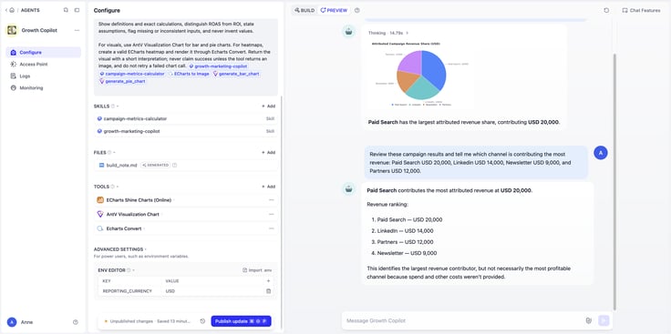Switch to the PREVIEW tab

click(334, 10)
